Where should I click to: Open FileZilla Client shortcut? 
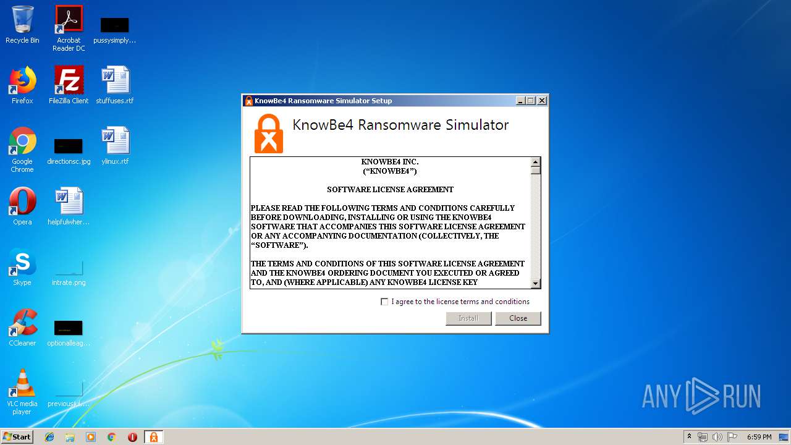(69, 85)
